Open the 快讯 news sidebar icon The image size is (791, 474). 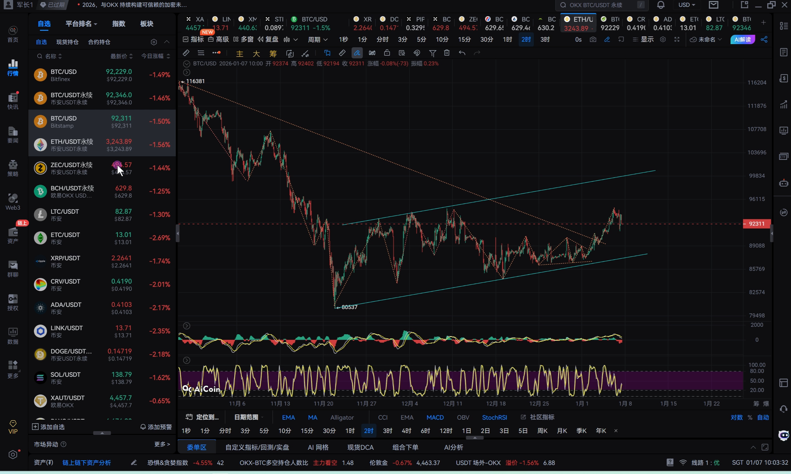[13, 100]
